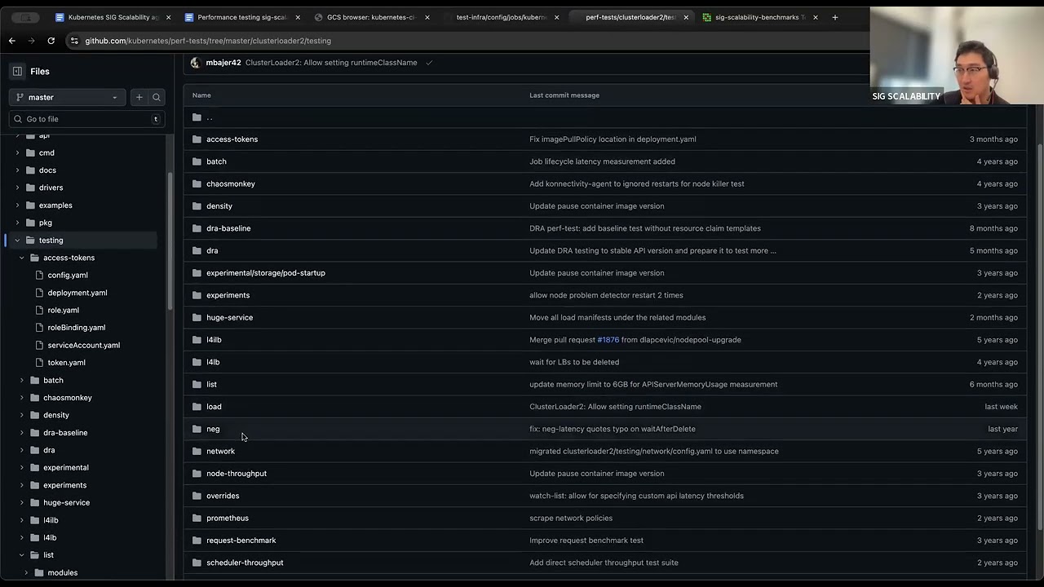This screenshot has width=1044, height=587.
Task: Click the neg folder icon in the list
Action: (x=197, y=429)
